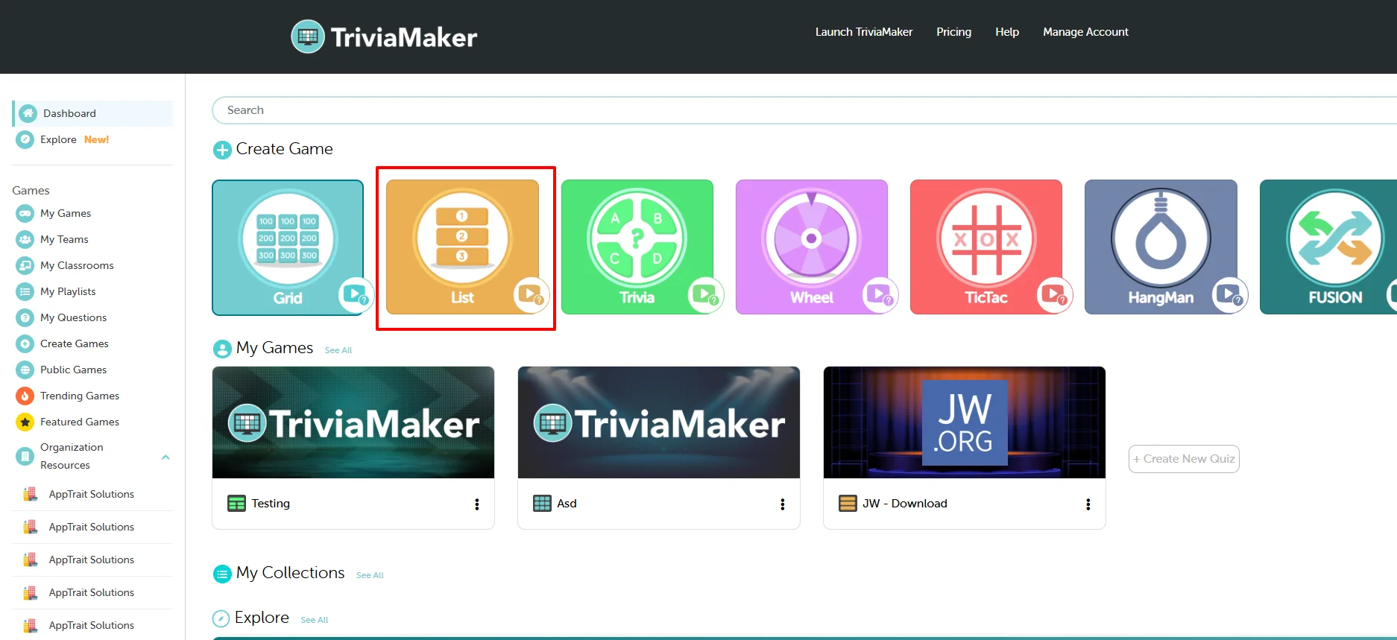Create a TicTac game

986,247
